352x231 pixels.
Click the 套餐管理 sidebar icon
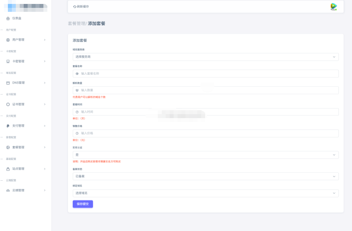[8, 147]
